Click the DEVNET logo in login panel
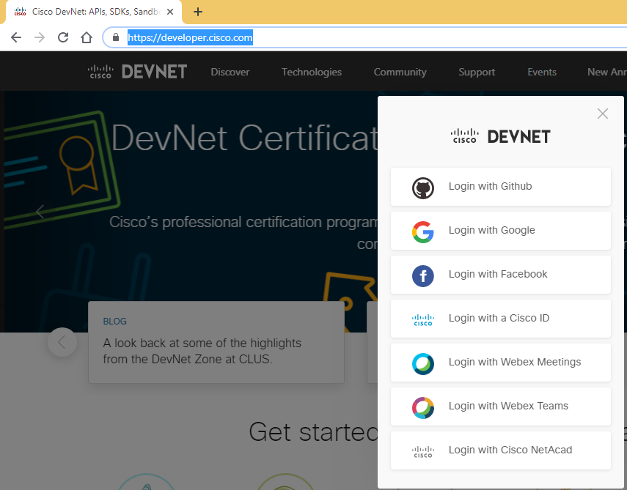This screenshot has width=627, height=490. coord(501,136)
